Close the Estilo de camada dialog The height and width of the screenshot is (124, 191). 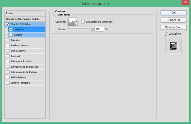tap(186, 2)
